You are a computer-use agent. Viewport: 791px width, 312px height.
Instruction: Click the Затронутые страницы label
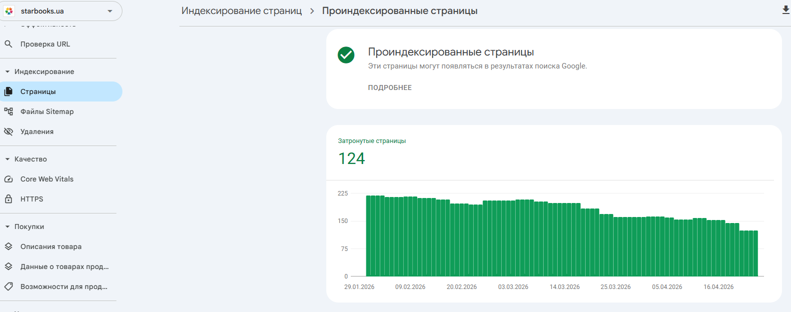pos(372,141)
